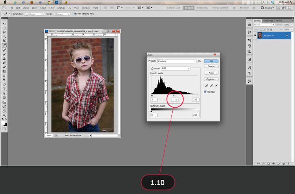This screenshot has width=295, height=194.
Task: Select the Eyedropper tool in toolbox
Action: coord(4,45)
